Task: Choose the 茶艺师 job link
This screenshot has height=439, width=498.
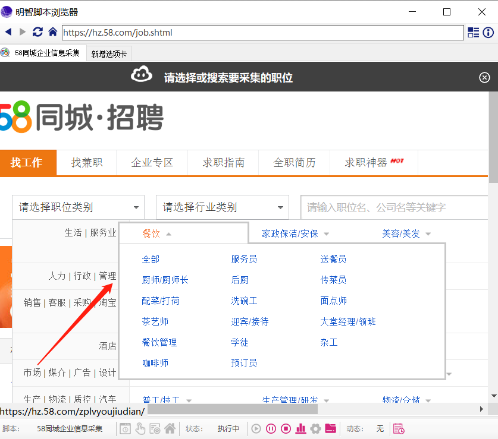Action: 155,321
